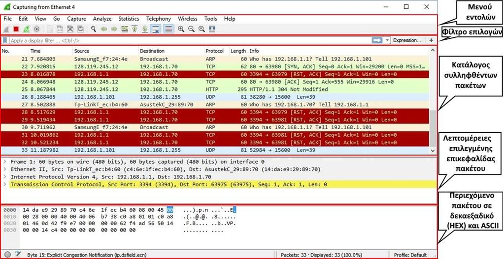
Task: Jump to the last packet icon
Action: 145,29
